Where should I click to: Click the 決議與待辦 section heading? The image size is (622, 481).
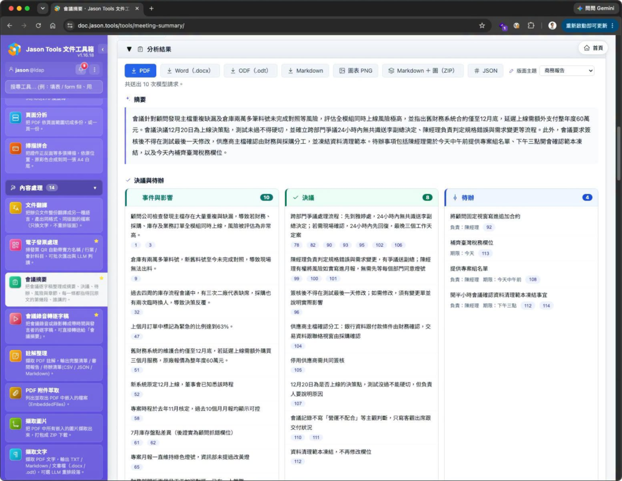click(x=149, y=180)
